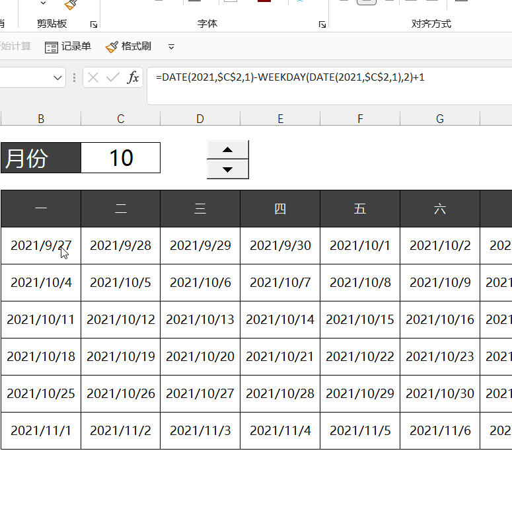The height and width of the screenshot is (517, 512).
Task: Select cell containing 2021/10/11
Action: (41, 319)
